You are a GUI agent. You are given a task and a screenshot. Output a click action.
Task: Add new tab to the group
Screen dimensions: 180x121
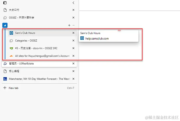69,25
